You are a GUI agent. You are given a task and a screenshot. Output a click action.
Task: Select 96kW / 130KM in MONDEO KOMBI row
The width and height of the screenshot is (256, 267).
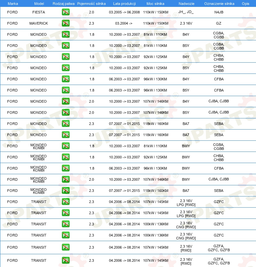[155, 168]
